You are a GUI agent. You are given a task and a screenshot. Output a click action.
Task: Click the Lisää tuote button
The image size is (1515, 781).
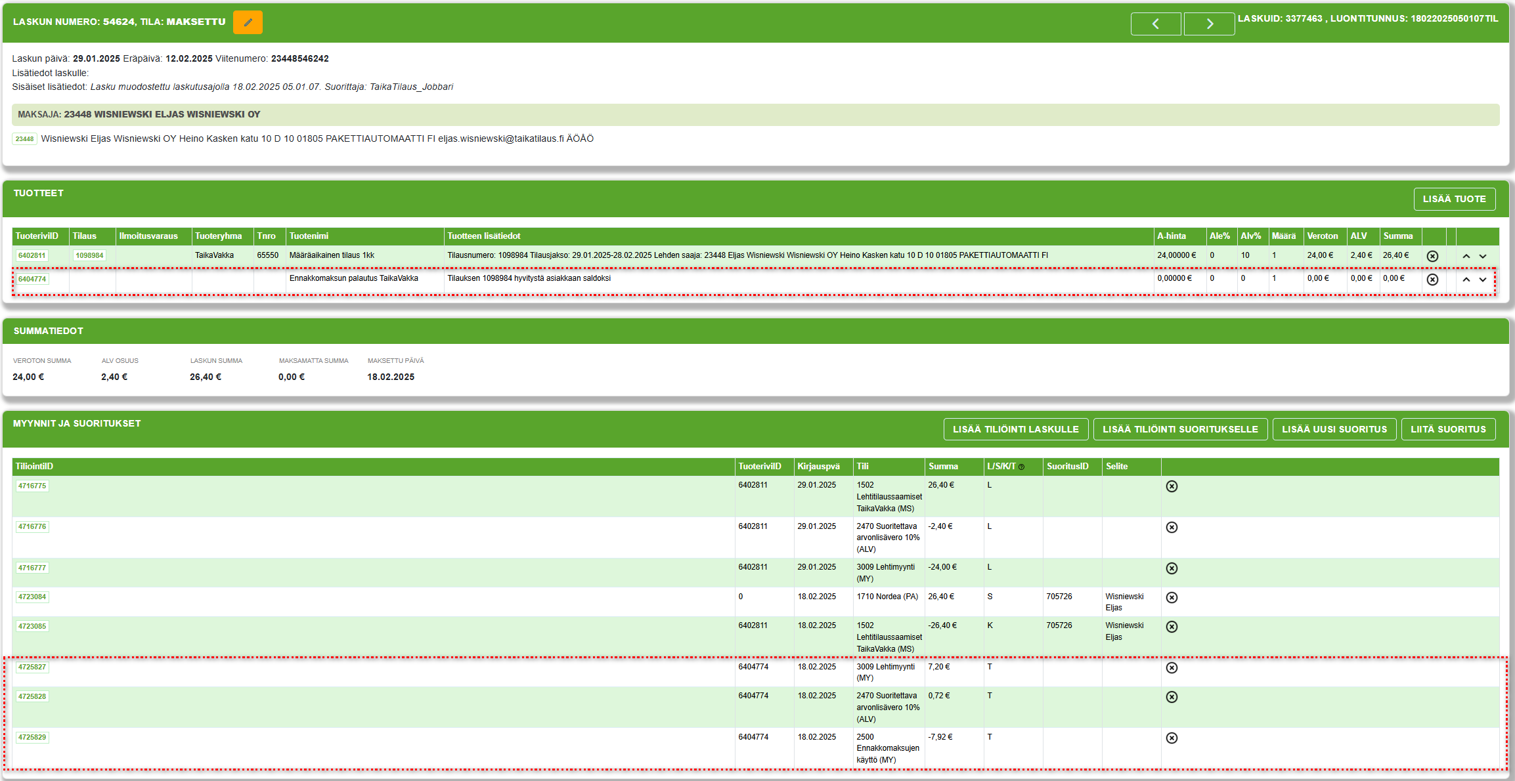[1454, 199]
